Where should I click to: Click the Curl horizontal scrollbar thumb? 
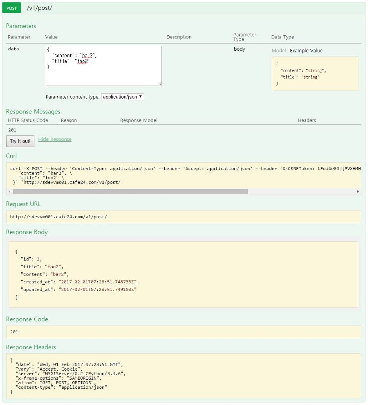pyautogui.click(x=130, y=192)
